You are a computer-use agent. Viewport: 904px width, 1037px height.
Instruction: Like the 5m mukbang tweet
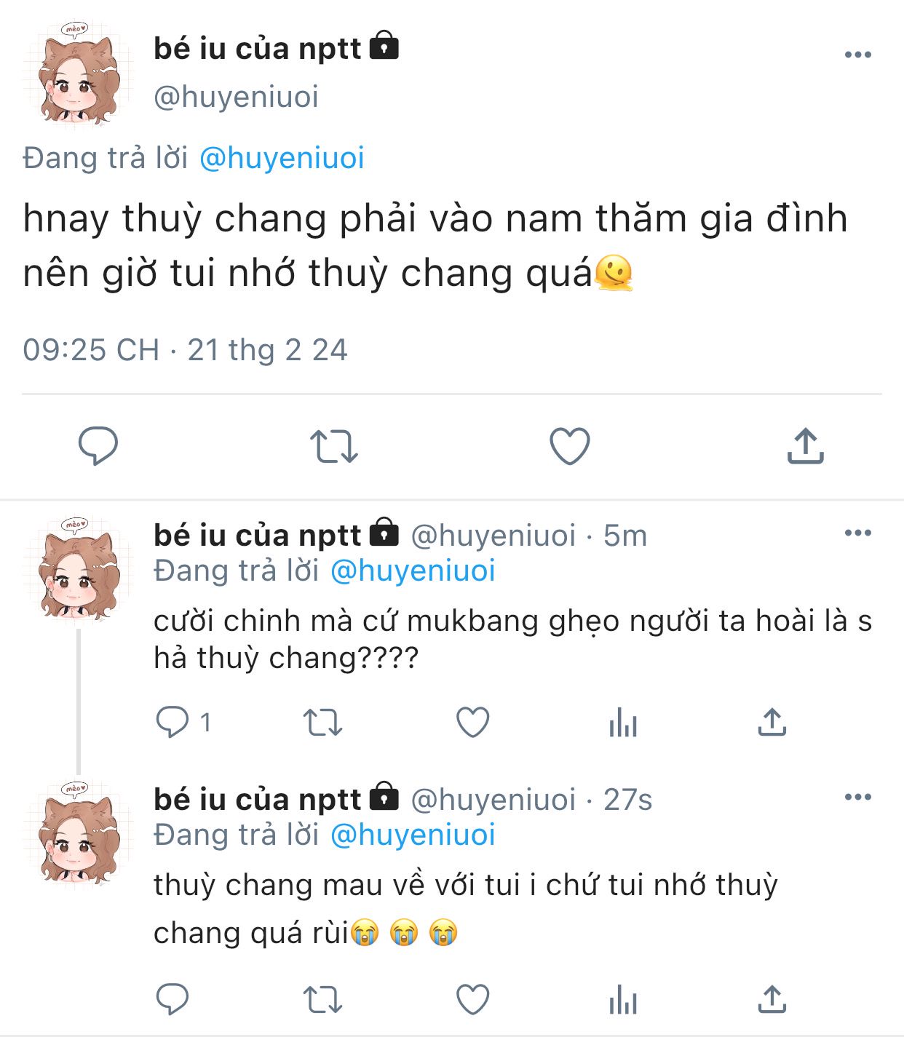tap(472, 722)
